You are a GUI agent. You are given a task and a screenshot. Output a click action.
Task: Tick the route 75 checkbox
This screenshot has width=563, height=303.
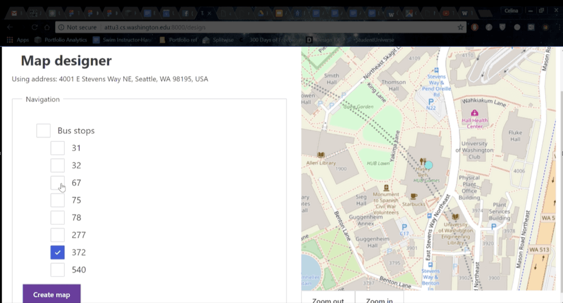click(x=57, y=200)
